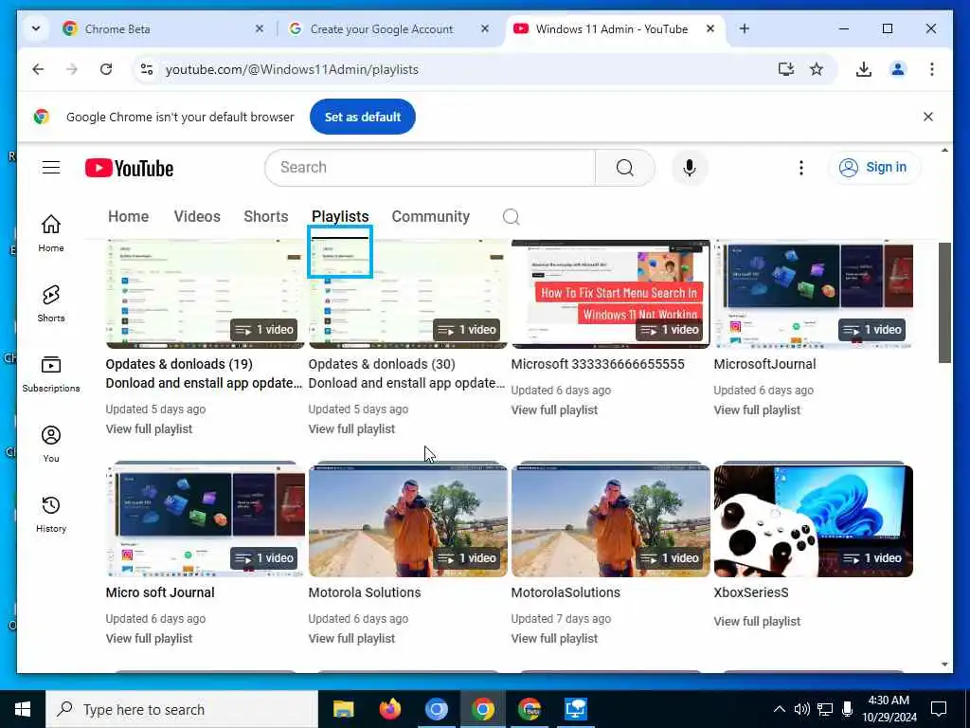Open the XboxSeriesS playlist thumbnail
Image resolution: width=970 pixels, height=728 pixels.
814,520
